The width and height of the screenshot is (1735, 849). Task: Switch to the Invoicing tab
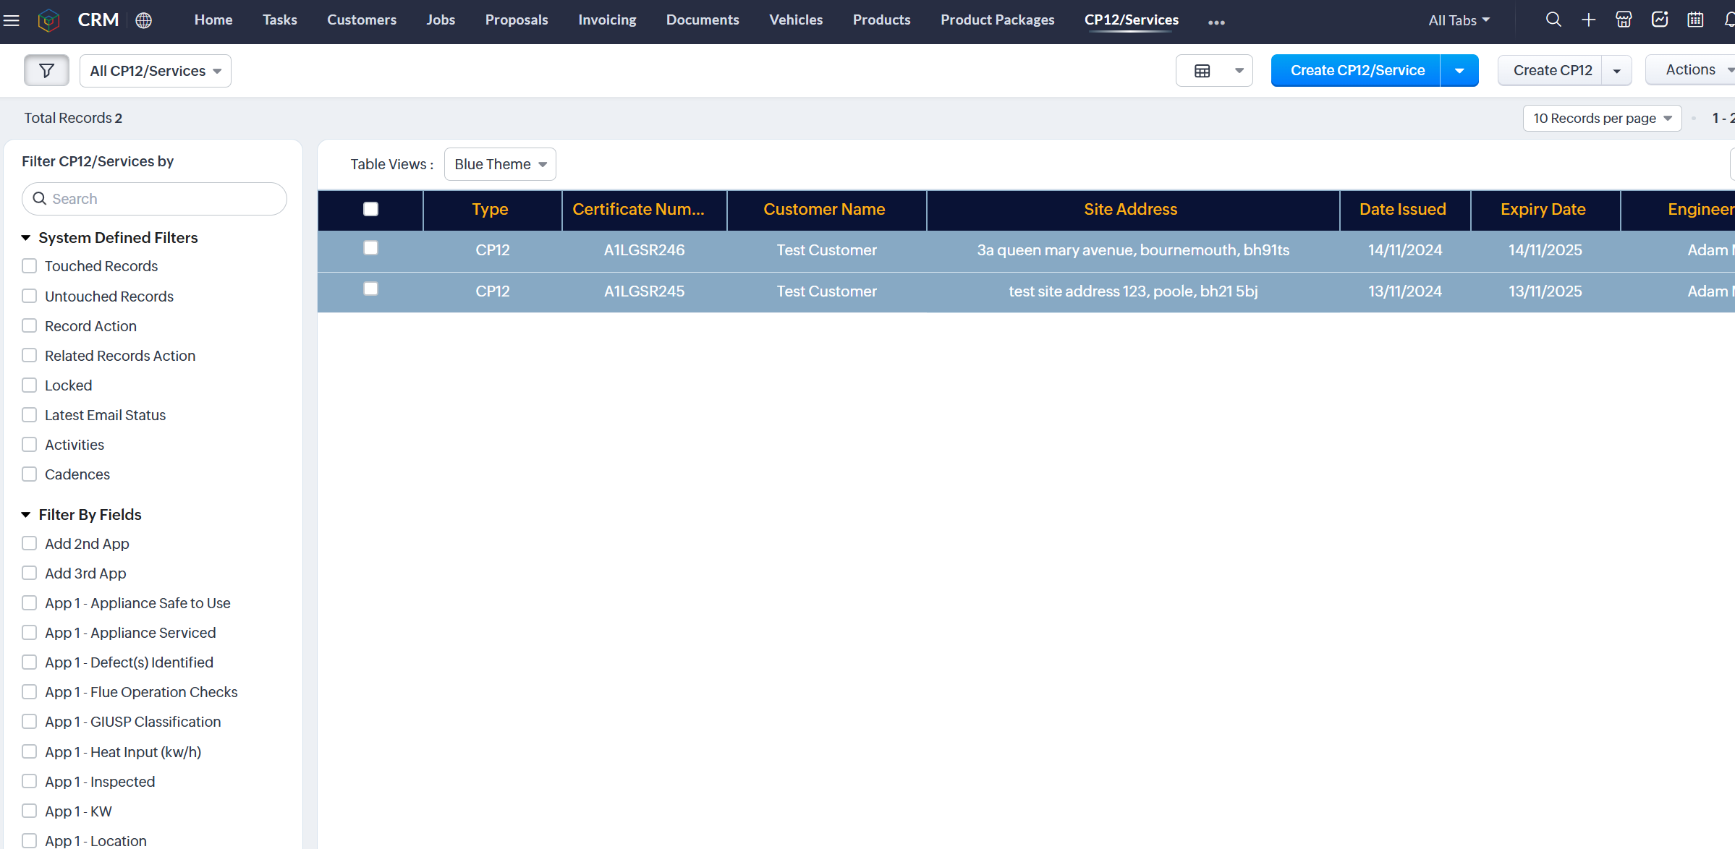pos(607,20)
